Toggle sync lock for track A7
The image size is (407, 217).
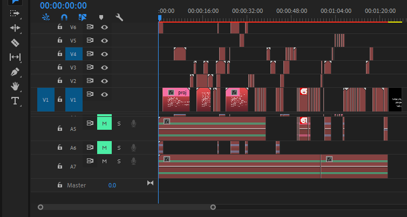(90, 161)
